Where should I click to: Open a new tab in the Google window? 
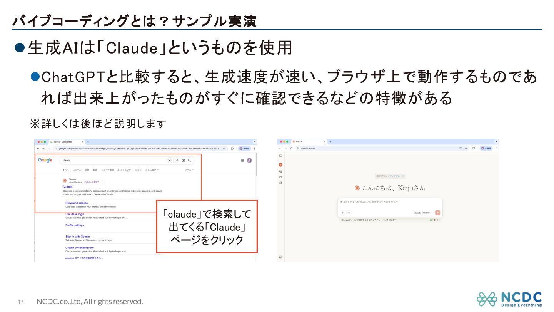[88, 142]
